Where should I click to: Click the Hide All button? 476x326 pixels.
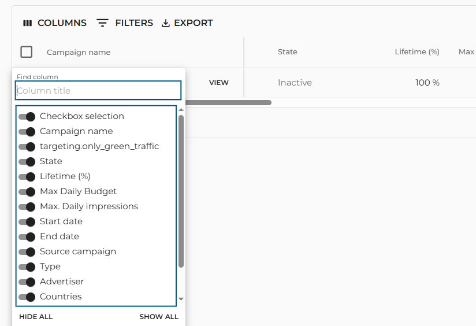pyautogui.click(x=36, y=317)
